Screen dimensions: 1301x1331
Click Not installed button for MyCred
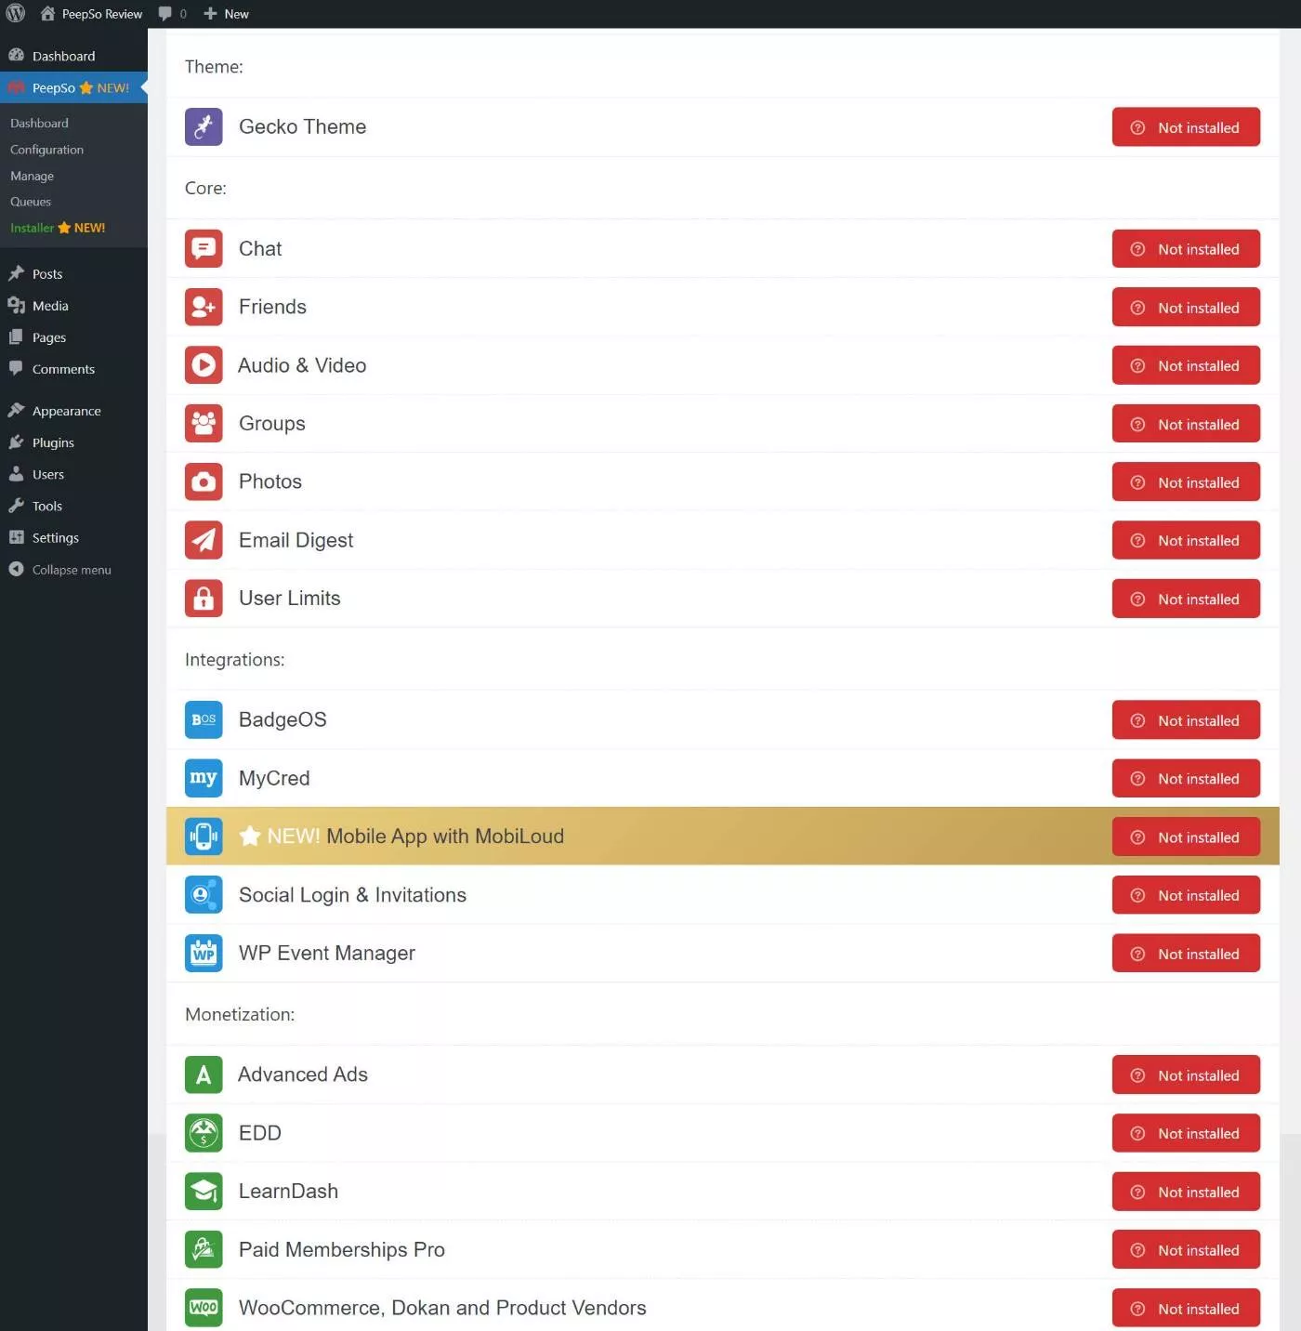(x=1186, y=779)
